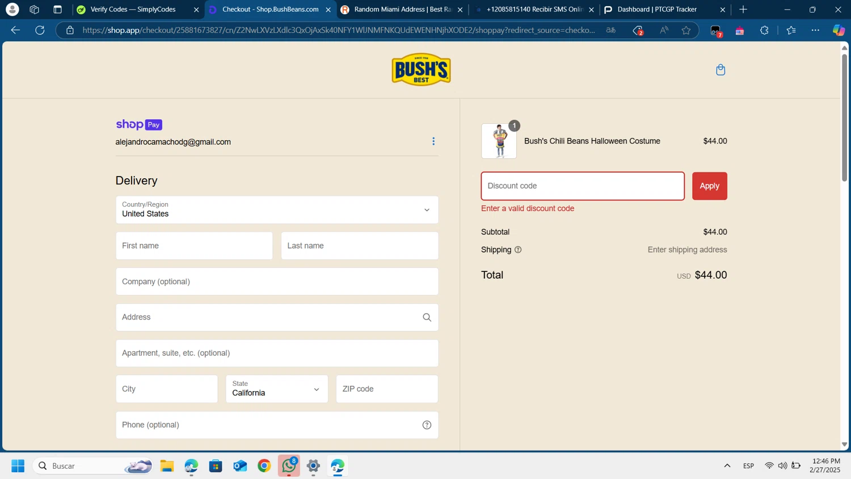Open the extension icon with badge 7
Screen dimensions: 851x479
pos(716,31)
